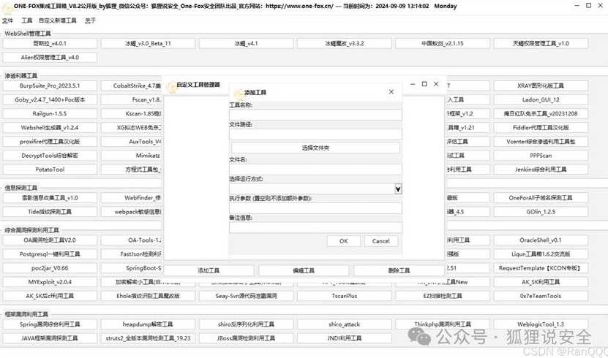Image resolution: width=608 pixels, height=358 pixels.
Task: Open Liqun工具箱1.6.2交流版
Action: tap(541, 254)
